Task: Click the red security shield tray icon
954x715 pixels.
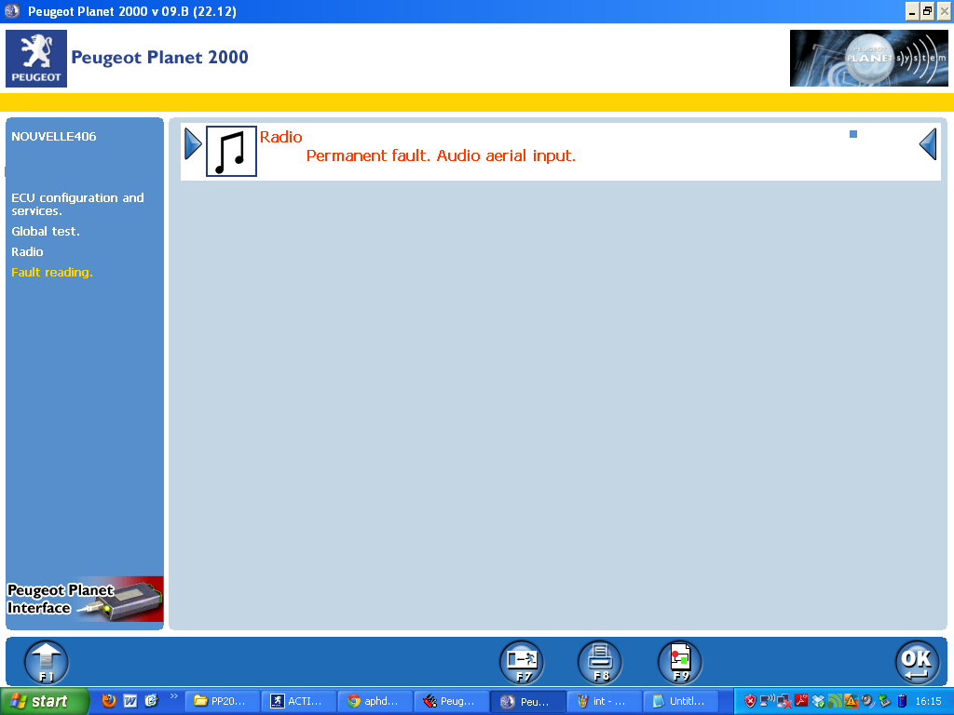Action: 750,701
